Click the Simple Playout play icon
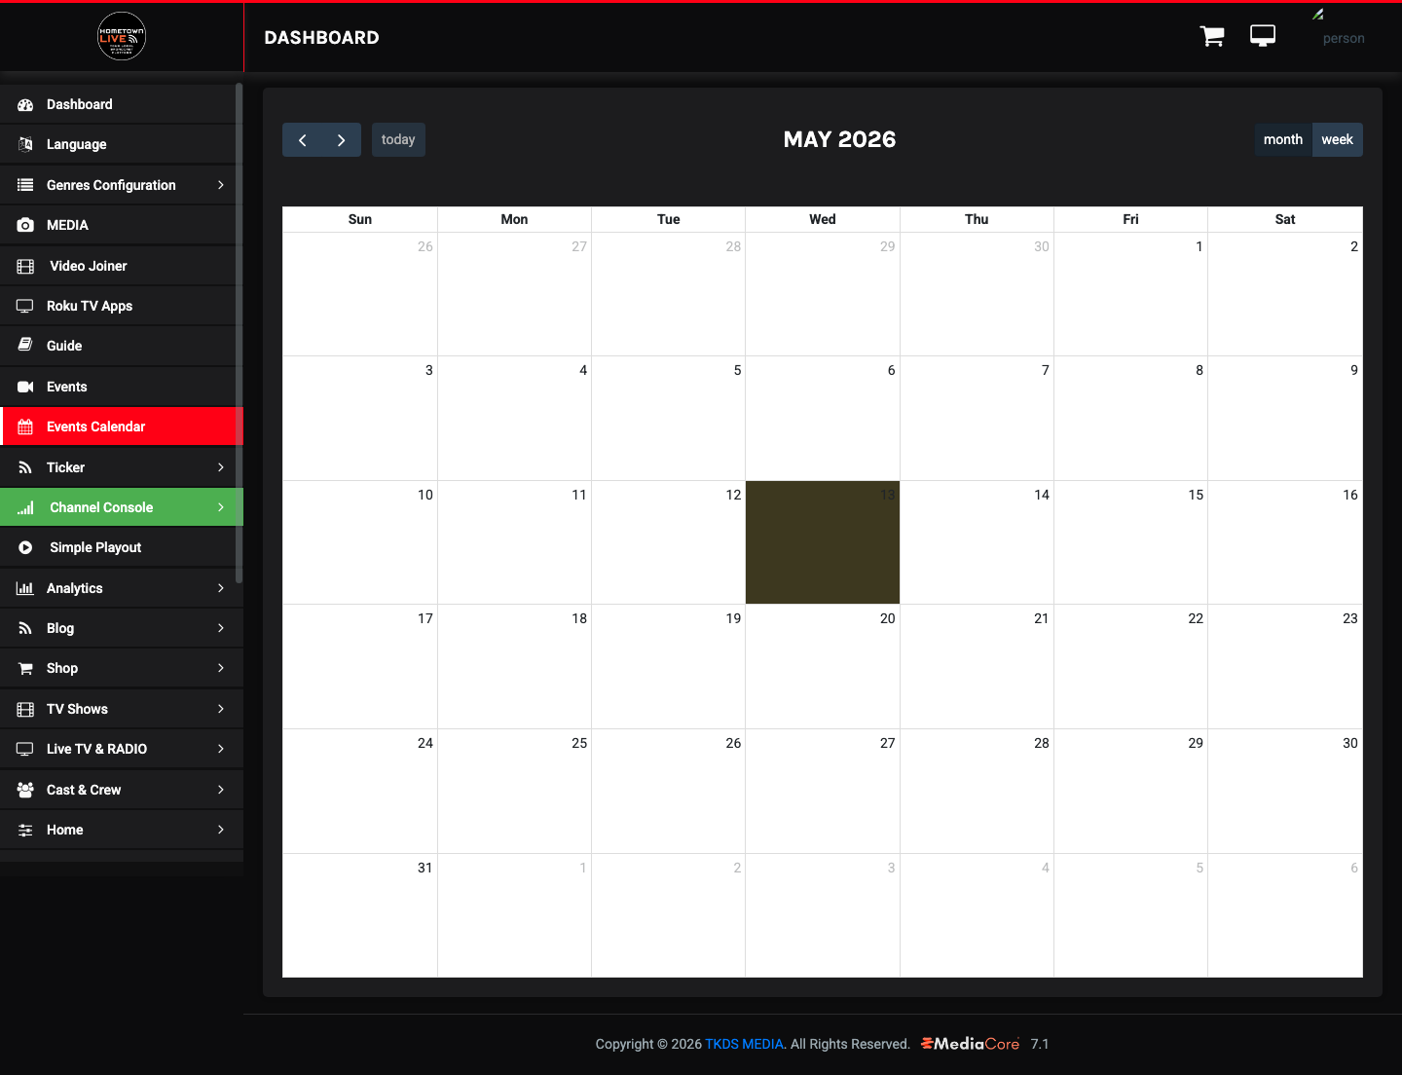 pyautogui.click(x=25, y=547)
